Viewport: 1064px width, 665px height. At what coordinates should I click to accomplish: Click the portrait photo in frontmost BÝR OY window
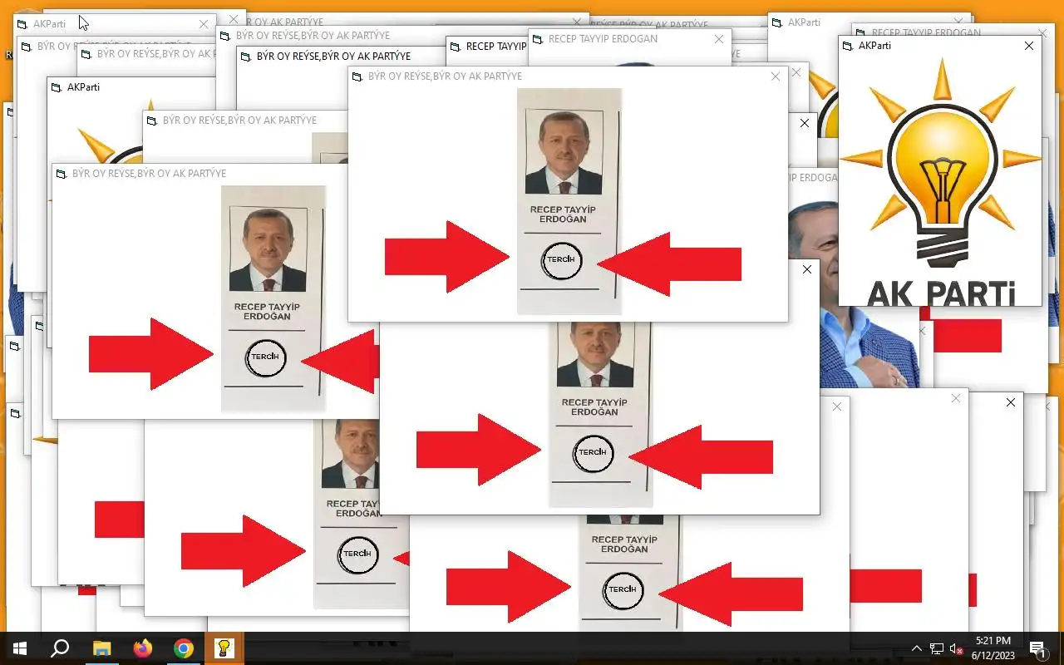(563, 151)
